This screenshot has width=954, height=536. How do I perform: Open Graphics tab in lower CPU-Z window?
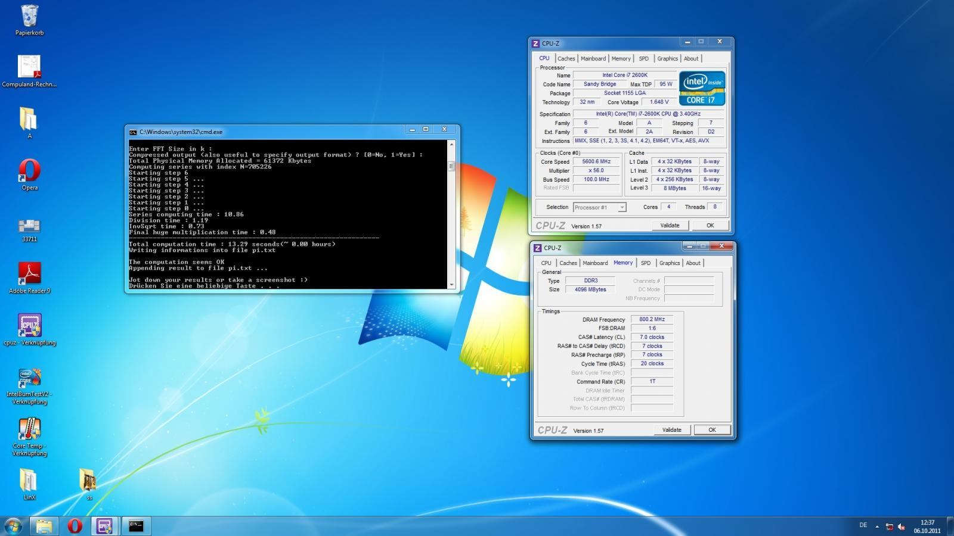pyautogui.click(x=670, y=263)
